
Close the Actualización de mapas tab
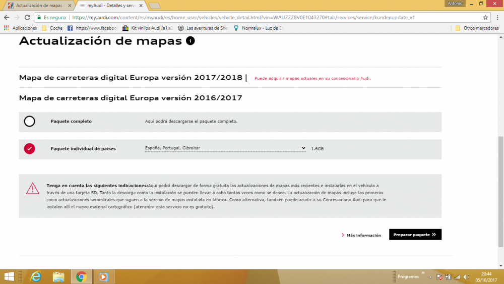pos(70,6)
